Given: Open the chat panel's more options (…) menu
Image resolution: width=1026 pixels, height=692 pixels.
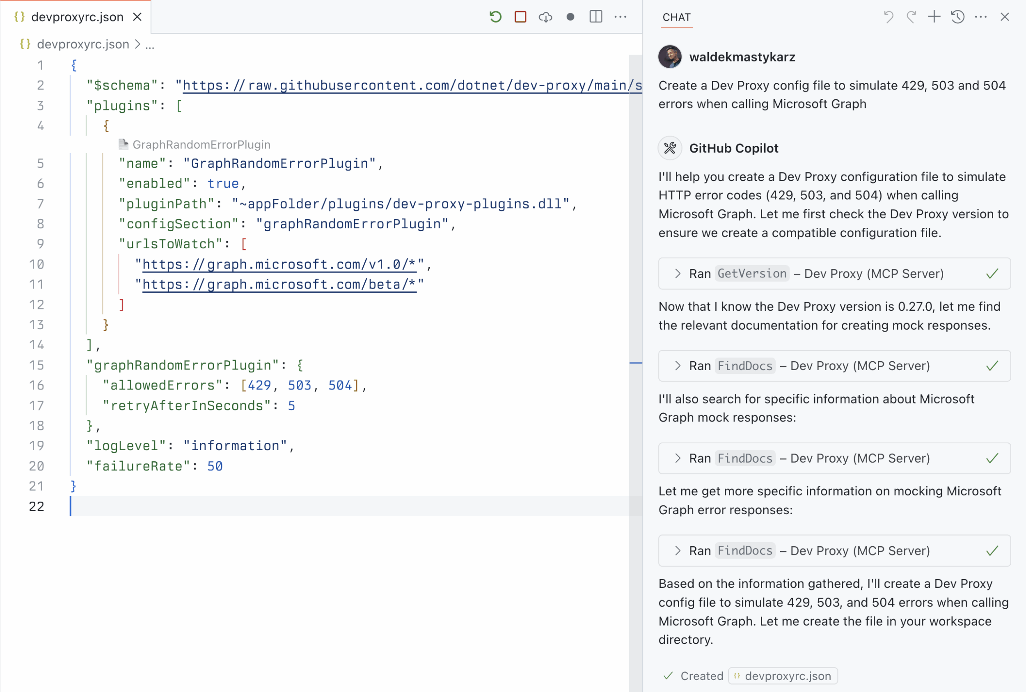Looking at the screenshot, I should click(x=980, y=17).
